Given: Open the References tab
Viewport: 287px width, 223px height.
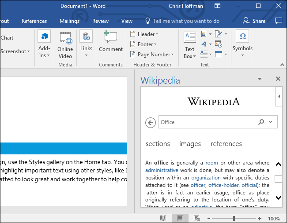Looking at the screenshot, I should [34, 21].
